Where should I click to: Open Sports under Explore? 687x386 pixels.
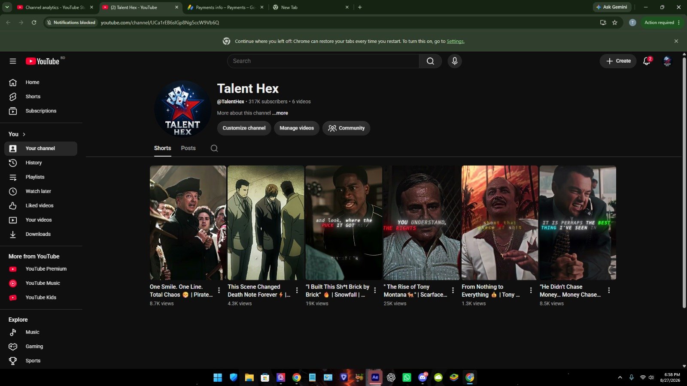click(x=41, y=361)
